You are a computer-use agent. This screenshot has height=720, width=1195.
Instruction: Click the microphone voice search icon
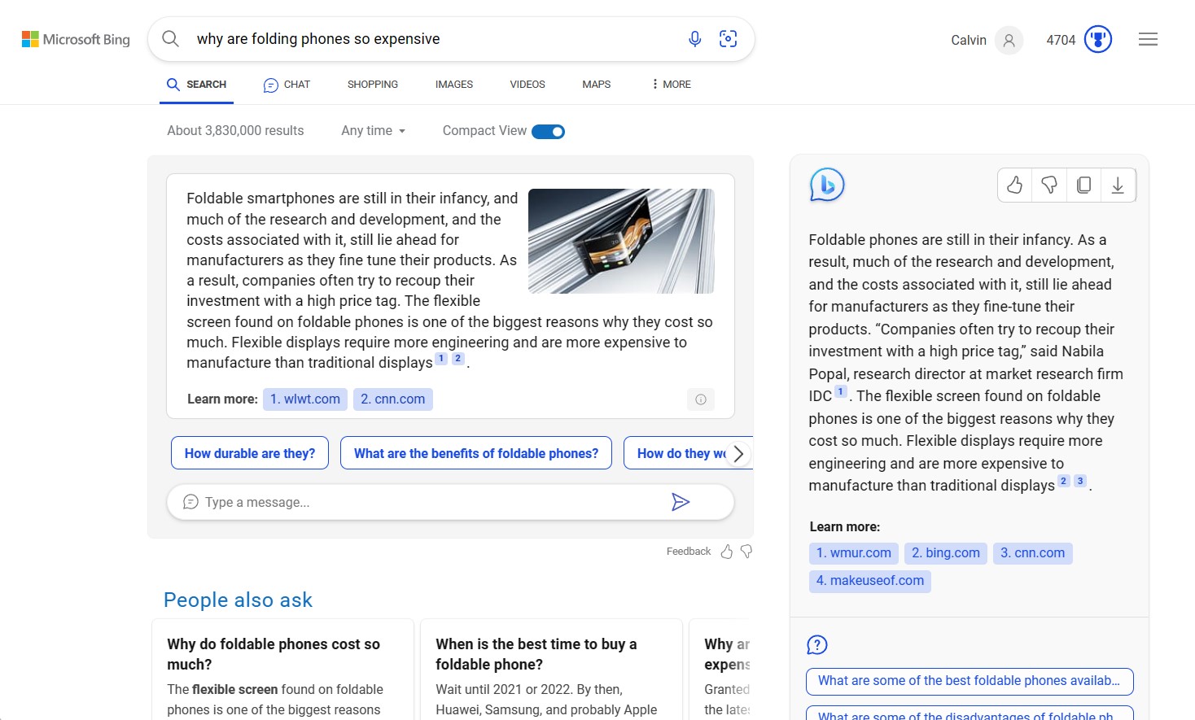pyautogui.click(x=694, y=39)
